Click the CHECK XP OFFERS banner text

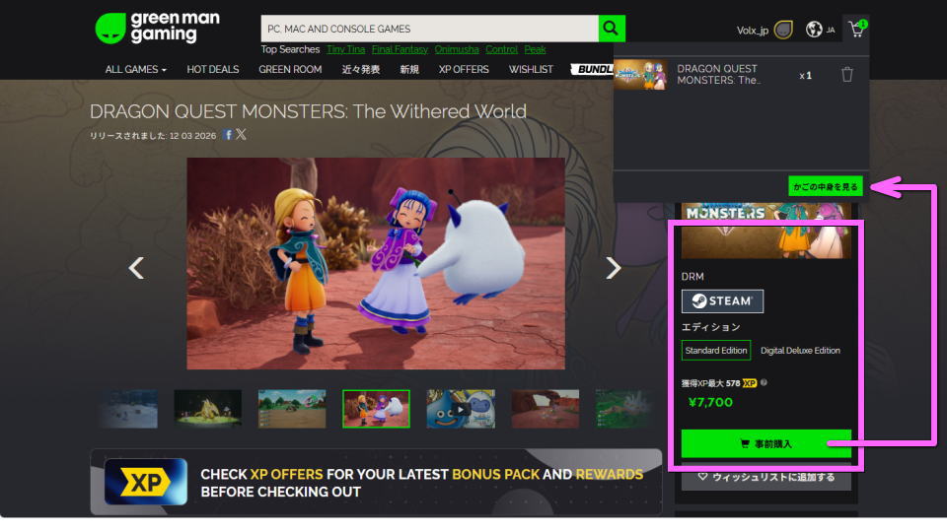(x=421, y=483)
